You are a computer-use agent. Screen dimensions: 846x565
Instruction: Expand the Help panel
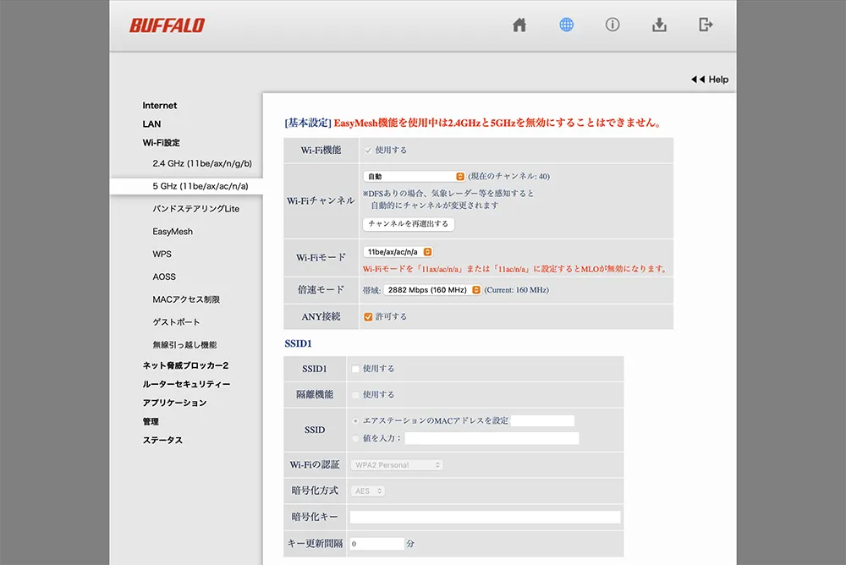710,80
